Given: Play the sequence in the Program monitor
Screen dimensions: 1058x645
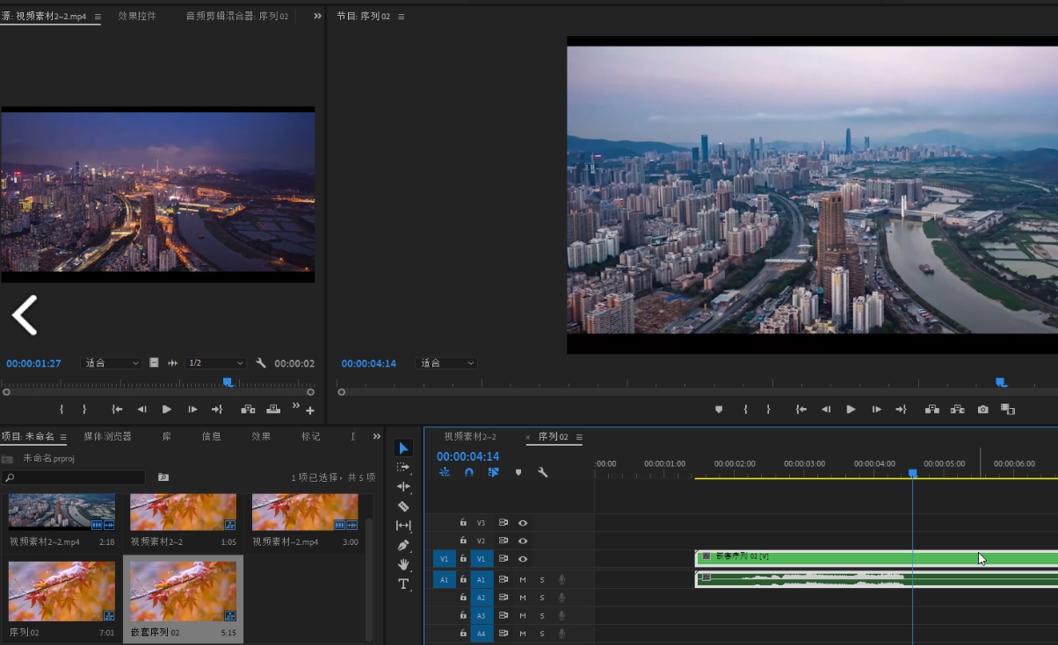Looking at the screenshot, I should [851, 409].
